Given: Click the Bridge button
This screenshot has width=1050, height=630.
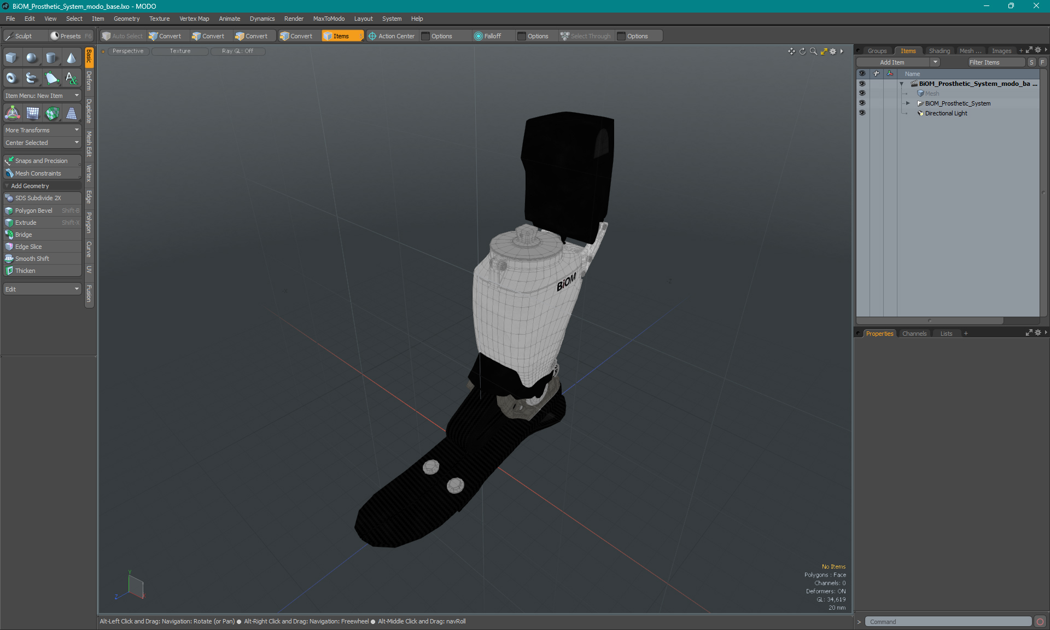Looking at the screenshot, I should pos(42,235).
